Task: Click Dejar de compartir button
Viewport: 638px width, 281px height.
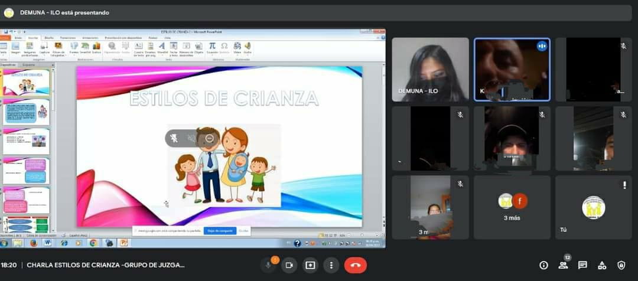Action: point(220,231)
